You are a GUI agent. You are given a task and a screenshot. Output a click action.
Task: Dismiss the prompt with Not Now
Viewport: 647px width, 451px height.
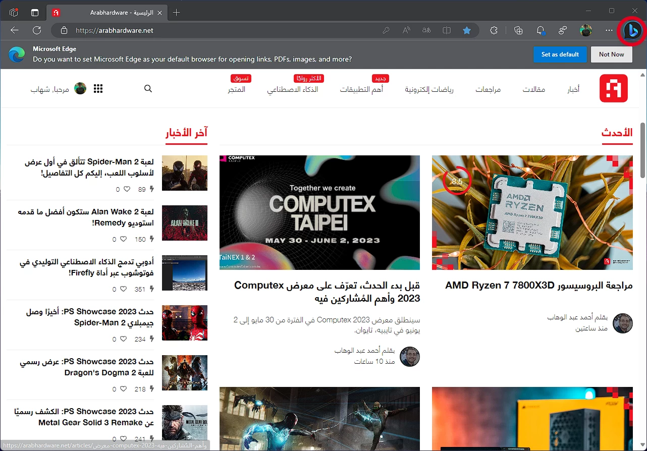coord(611,54)
